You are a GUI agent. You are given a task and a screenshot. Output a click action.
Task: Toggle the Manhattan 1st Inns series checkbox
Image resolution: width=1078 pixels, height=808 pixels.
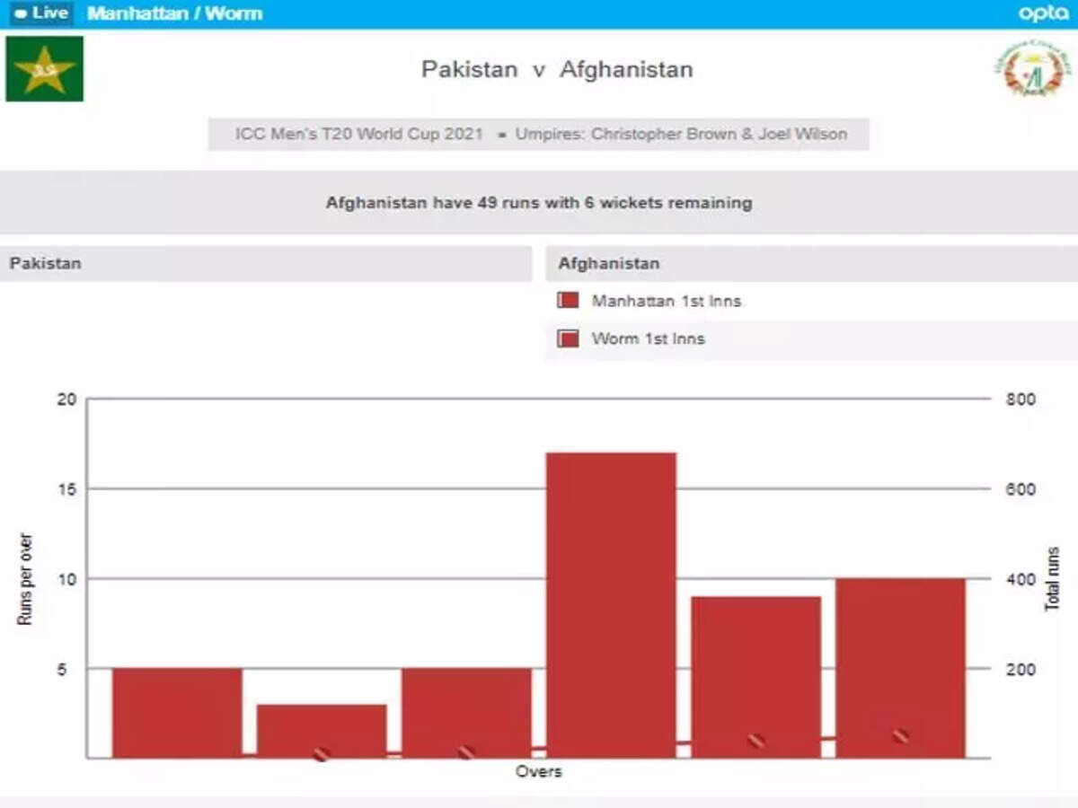(568, 301)
